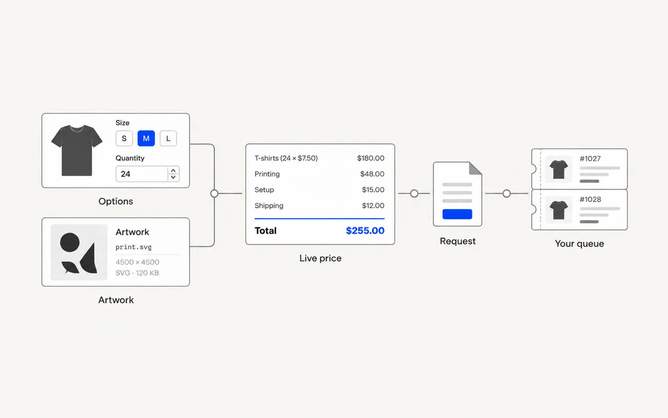Click the connector node joining Options and Artwork
The image size is (668, 418).
[214, 193]
